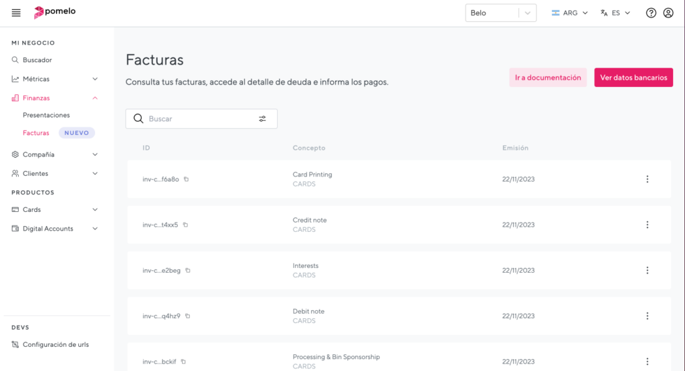
Task: Open the user profile icon
Action: 668,13
